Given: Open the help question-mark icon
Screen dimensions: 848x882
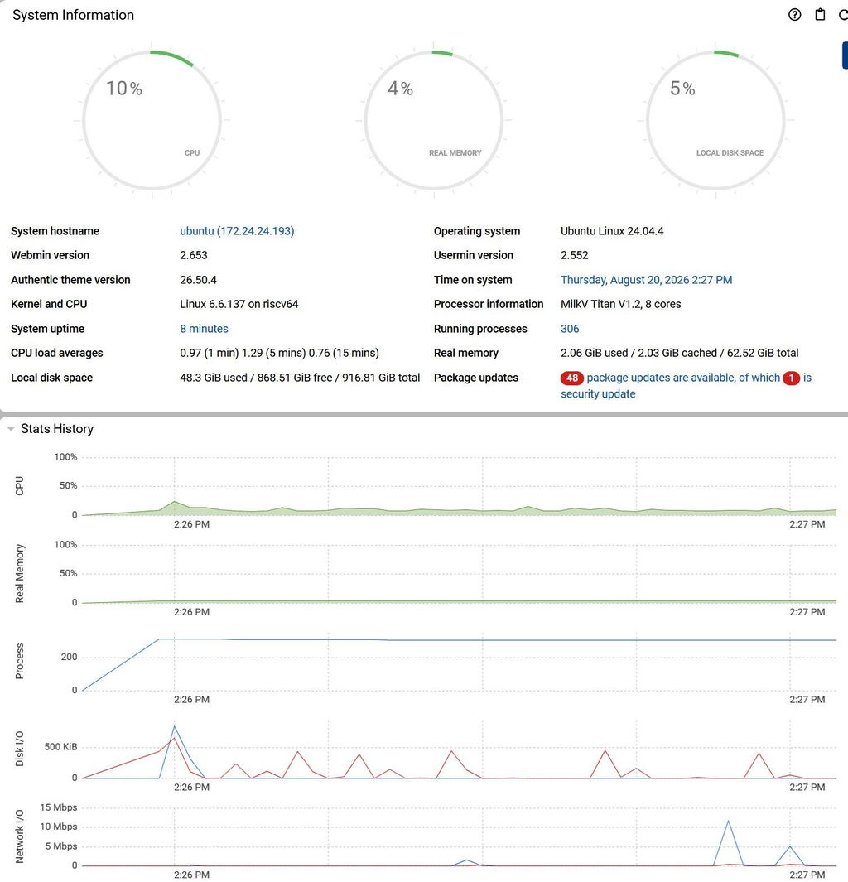Looking at the screenshot, I should click(x=794, y=15).
